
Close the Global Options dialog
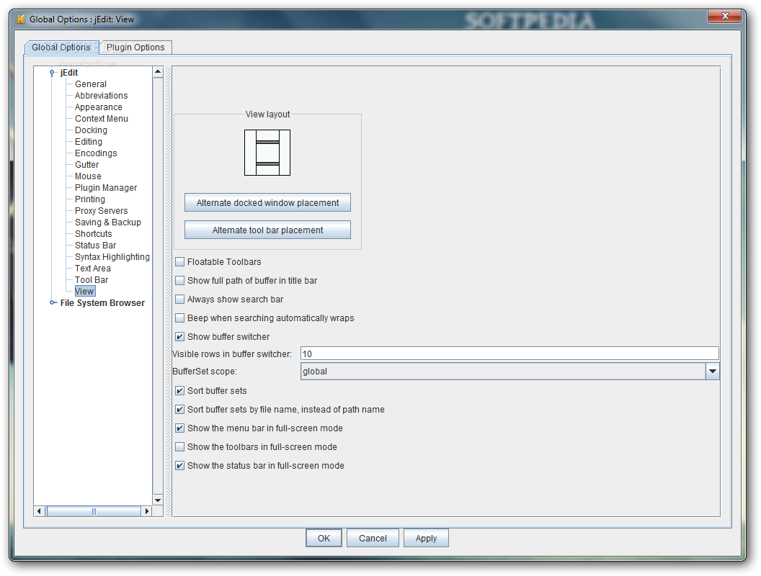(x=724, y=16)
